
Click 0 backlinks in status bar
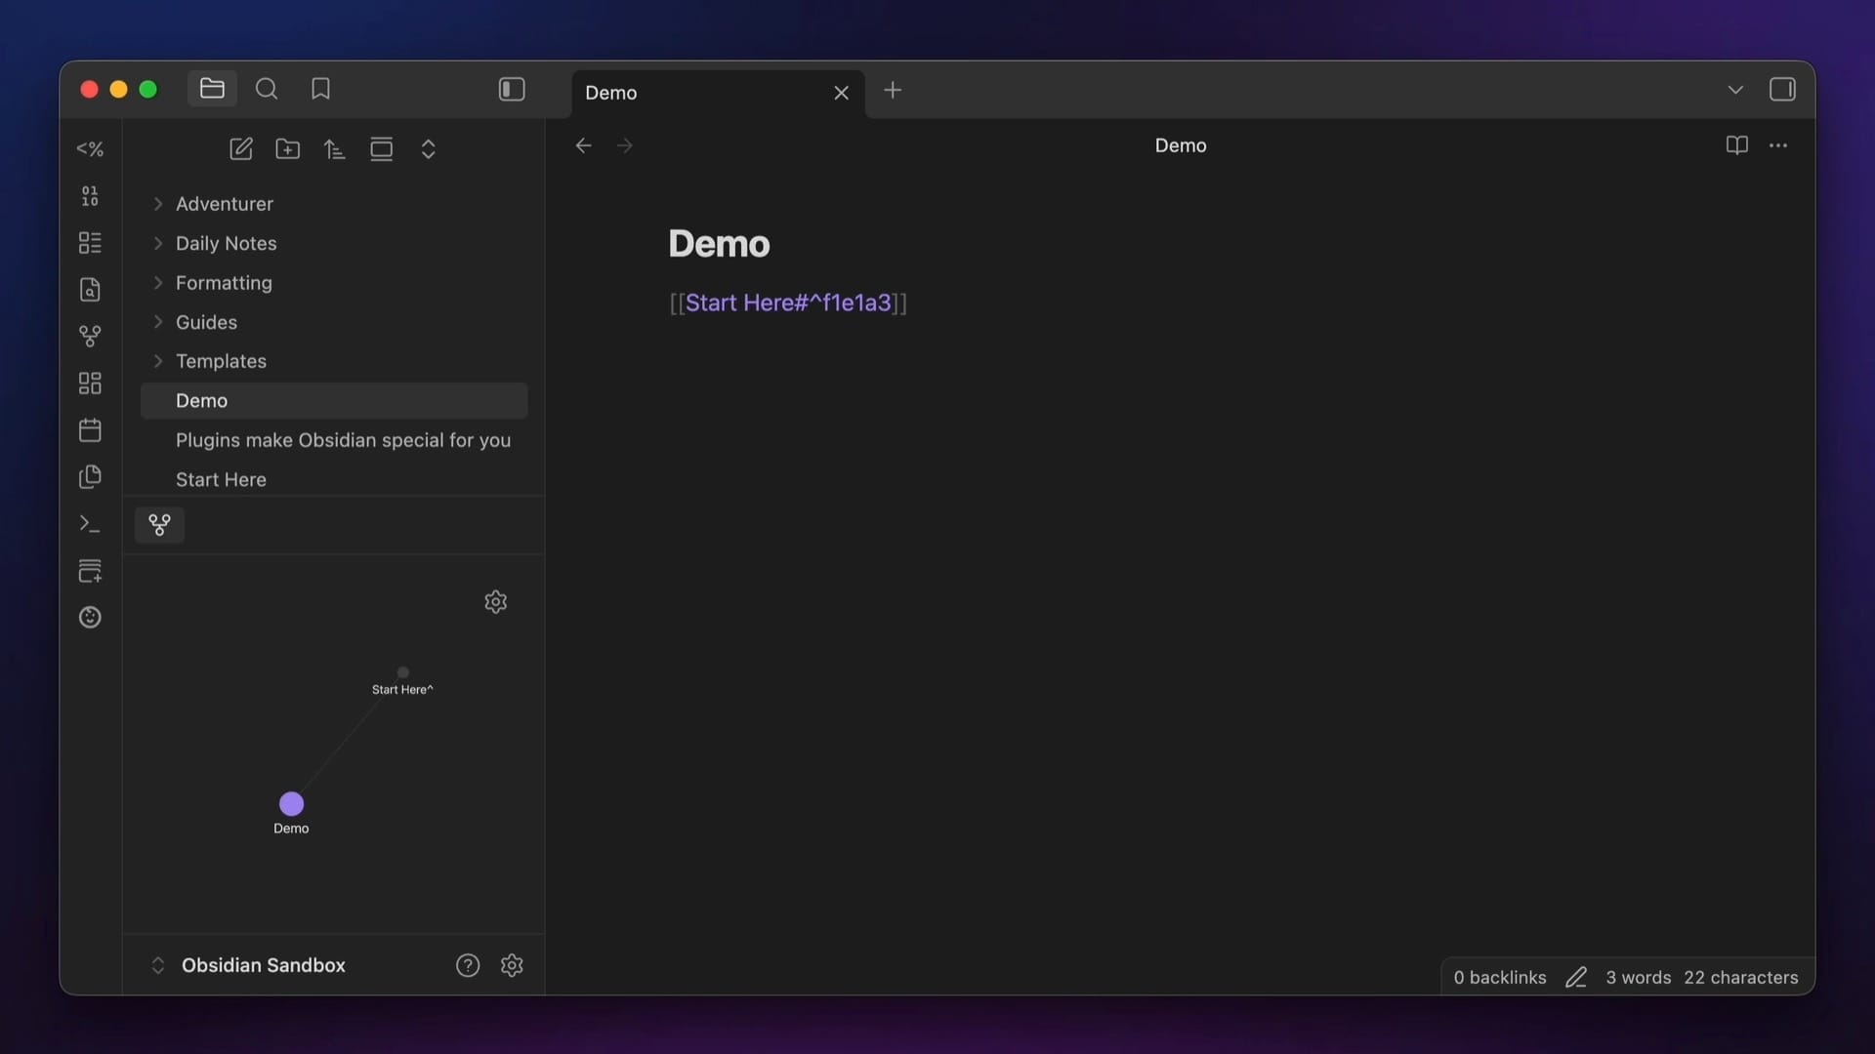(x=1499, y=978)
